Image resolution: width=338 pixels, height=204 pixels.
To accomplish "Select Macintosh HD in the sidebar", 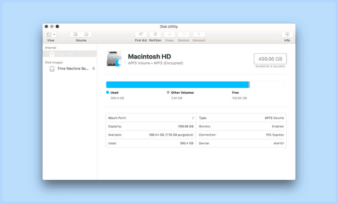I will point(70,54).
